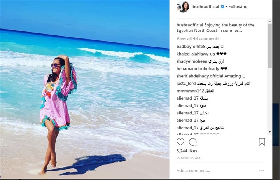Open the three-dot more options menu

tap(262, 171)
